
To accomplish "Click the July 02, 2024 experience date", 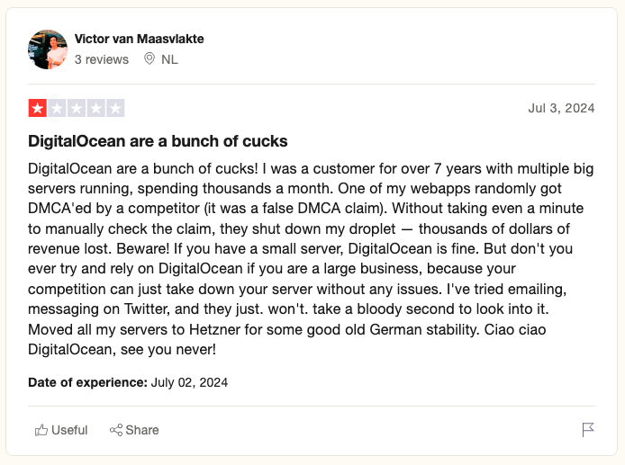I will 189,381.
